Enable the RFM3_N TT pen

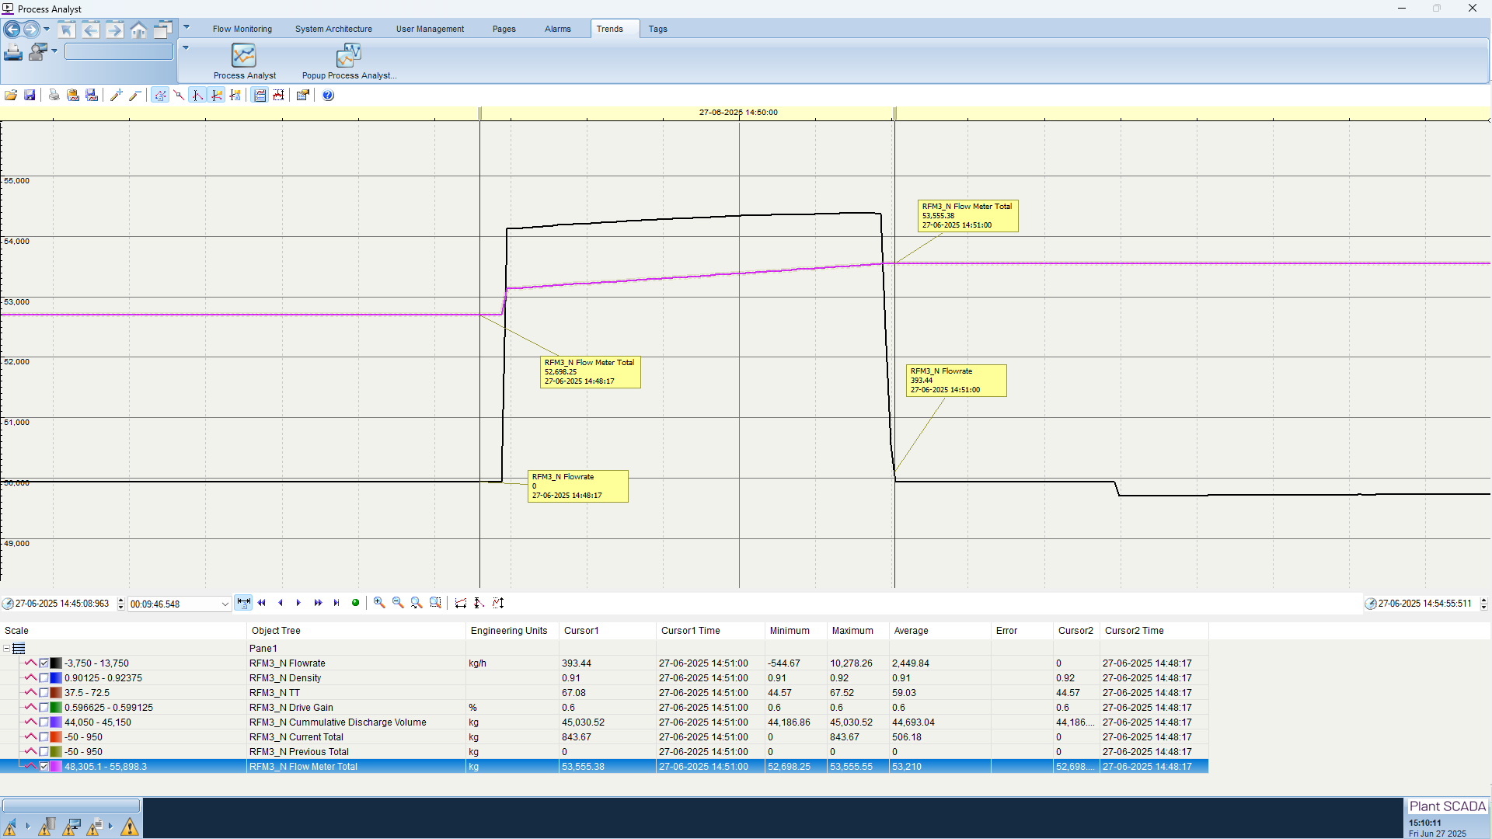point(44,692)
